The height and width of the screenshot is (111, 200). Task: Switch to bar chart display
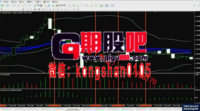70,6
